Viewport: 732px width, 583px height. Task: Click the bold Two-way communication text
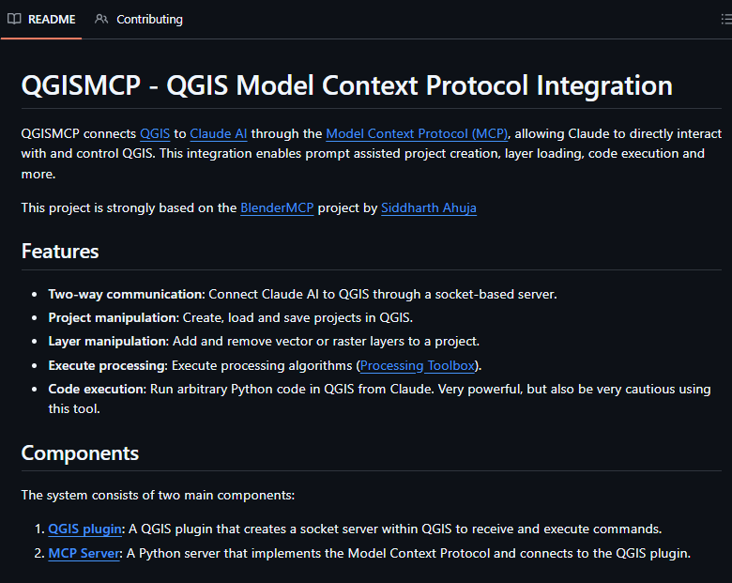(x=126, y=294)
